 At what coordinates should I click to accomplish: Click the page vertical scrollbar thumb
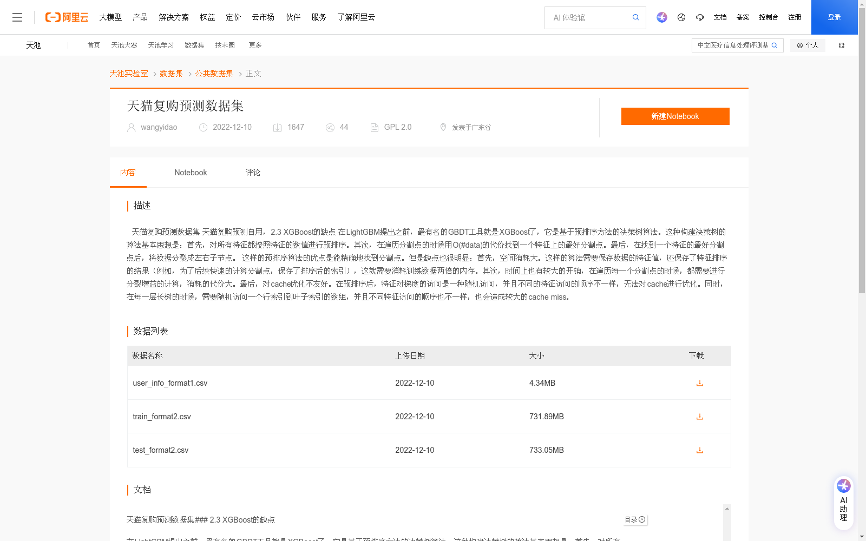[x=862, y=151]
